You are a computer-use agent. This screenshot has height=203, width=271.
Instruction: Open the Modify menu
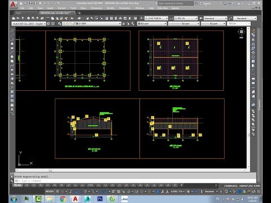(111, 8)
